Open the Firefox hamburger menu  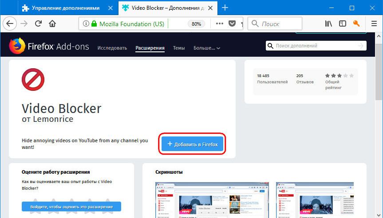(x=374, y=23)
